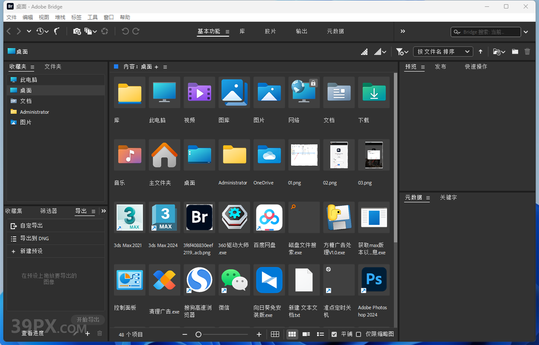Uncheck the 平铺 checkbox
The width and height of the screenshot is (539, 345).
334,334
